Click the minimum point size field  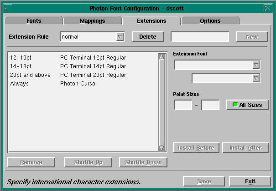[x=183, y=105]
